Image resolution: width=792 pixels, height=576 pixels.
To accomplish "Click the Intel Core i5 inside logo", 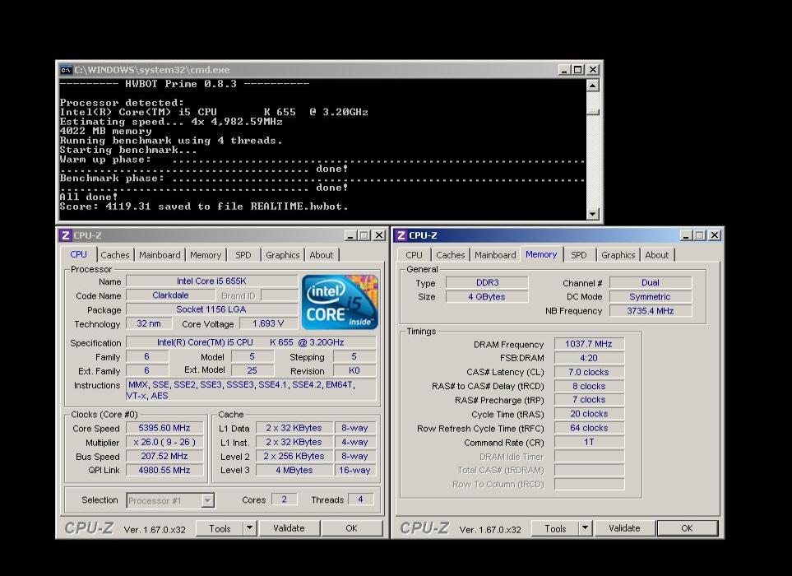I will click(x=340, y=302).
